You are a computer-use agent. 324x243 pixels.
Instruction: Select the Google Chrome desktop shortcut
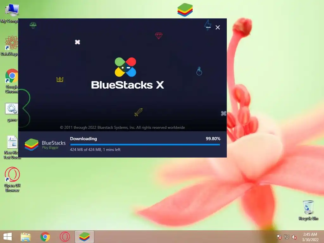click(12, 81)
